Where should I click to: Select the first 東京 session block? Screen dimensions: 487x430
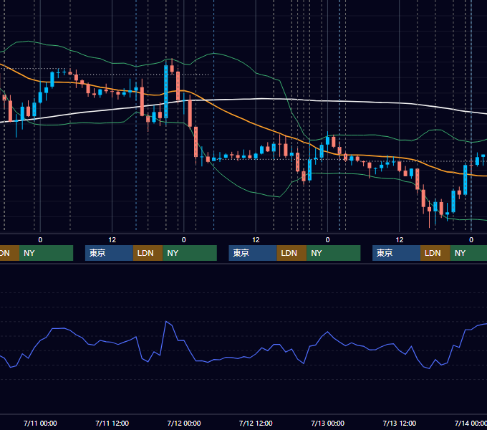point(109,253)
